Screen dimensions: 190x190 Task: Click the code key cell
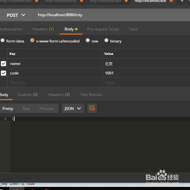coord(55,73)
